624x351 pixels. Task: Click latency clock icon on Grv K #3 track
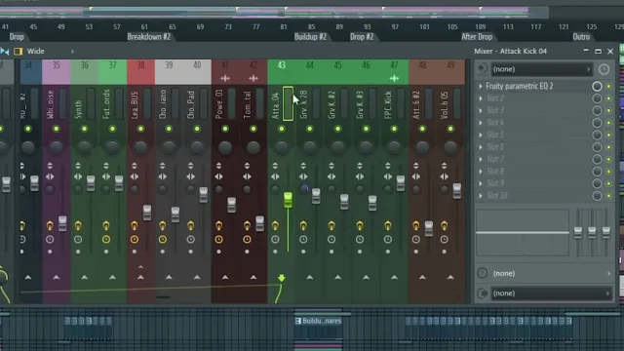point(360,240)
